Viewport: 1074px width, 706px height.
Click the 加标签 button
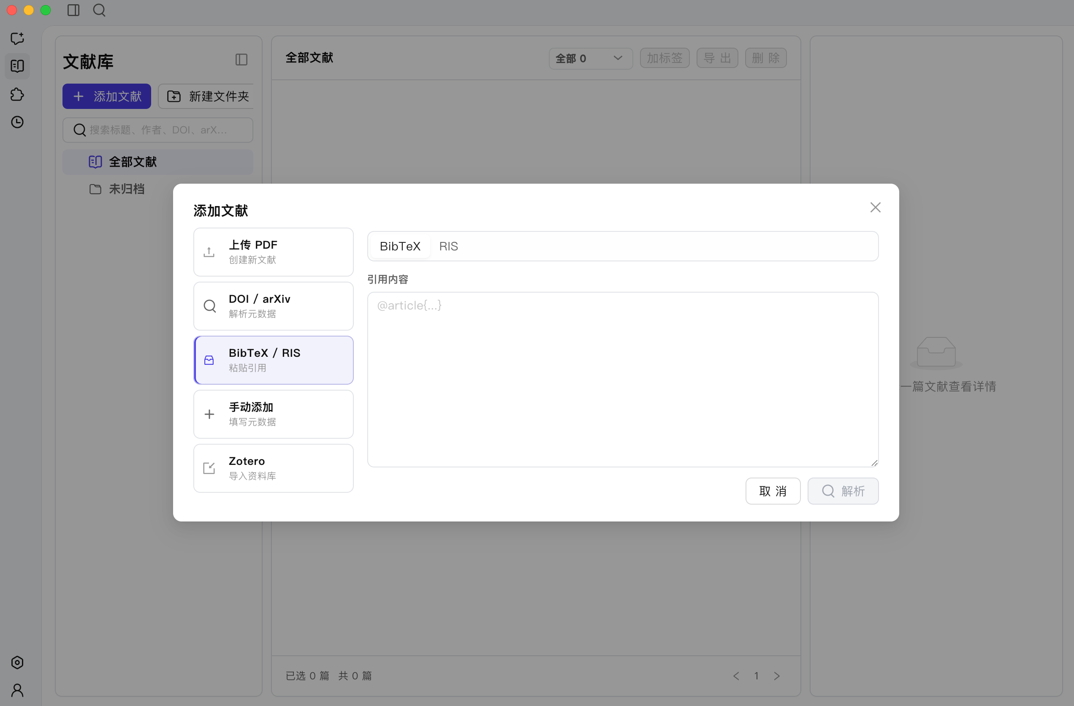(x=665, y=58)
